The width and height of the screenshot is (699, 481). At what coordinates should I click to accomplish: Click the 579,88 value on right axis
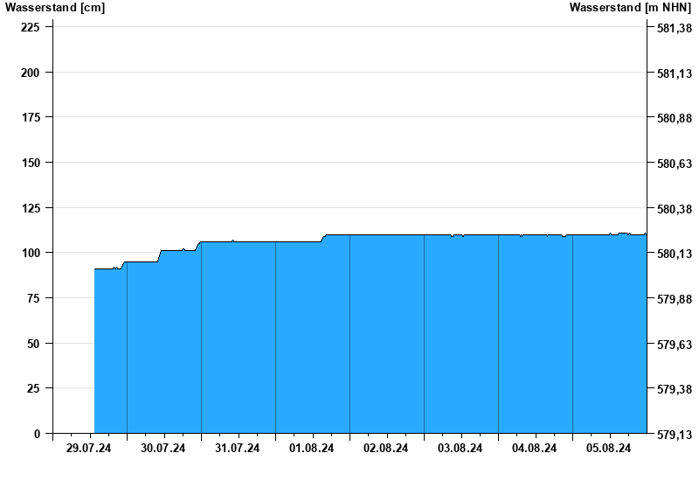point(675,299)
